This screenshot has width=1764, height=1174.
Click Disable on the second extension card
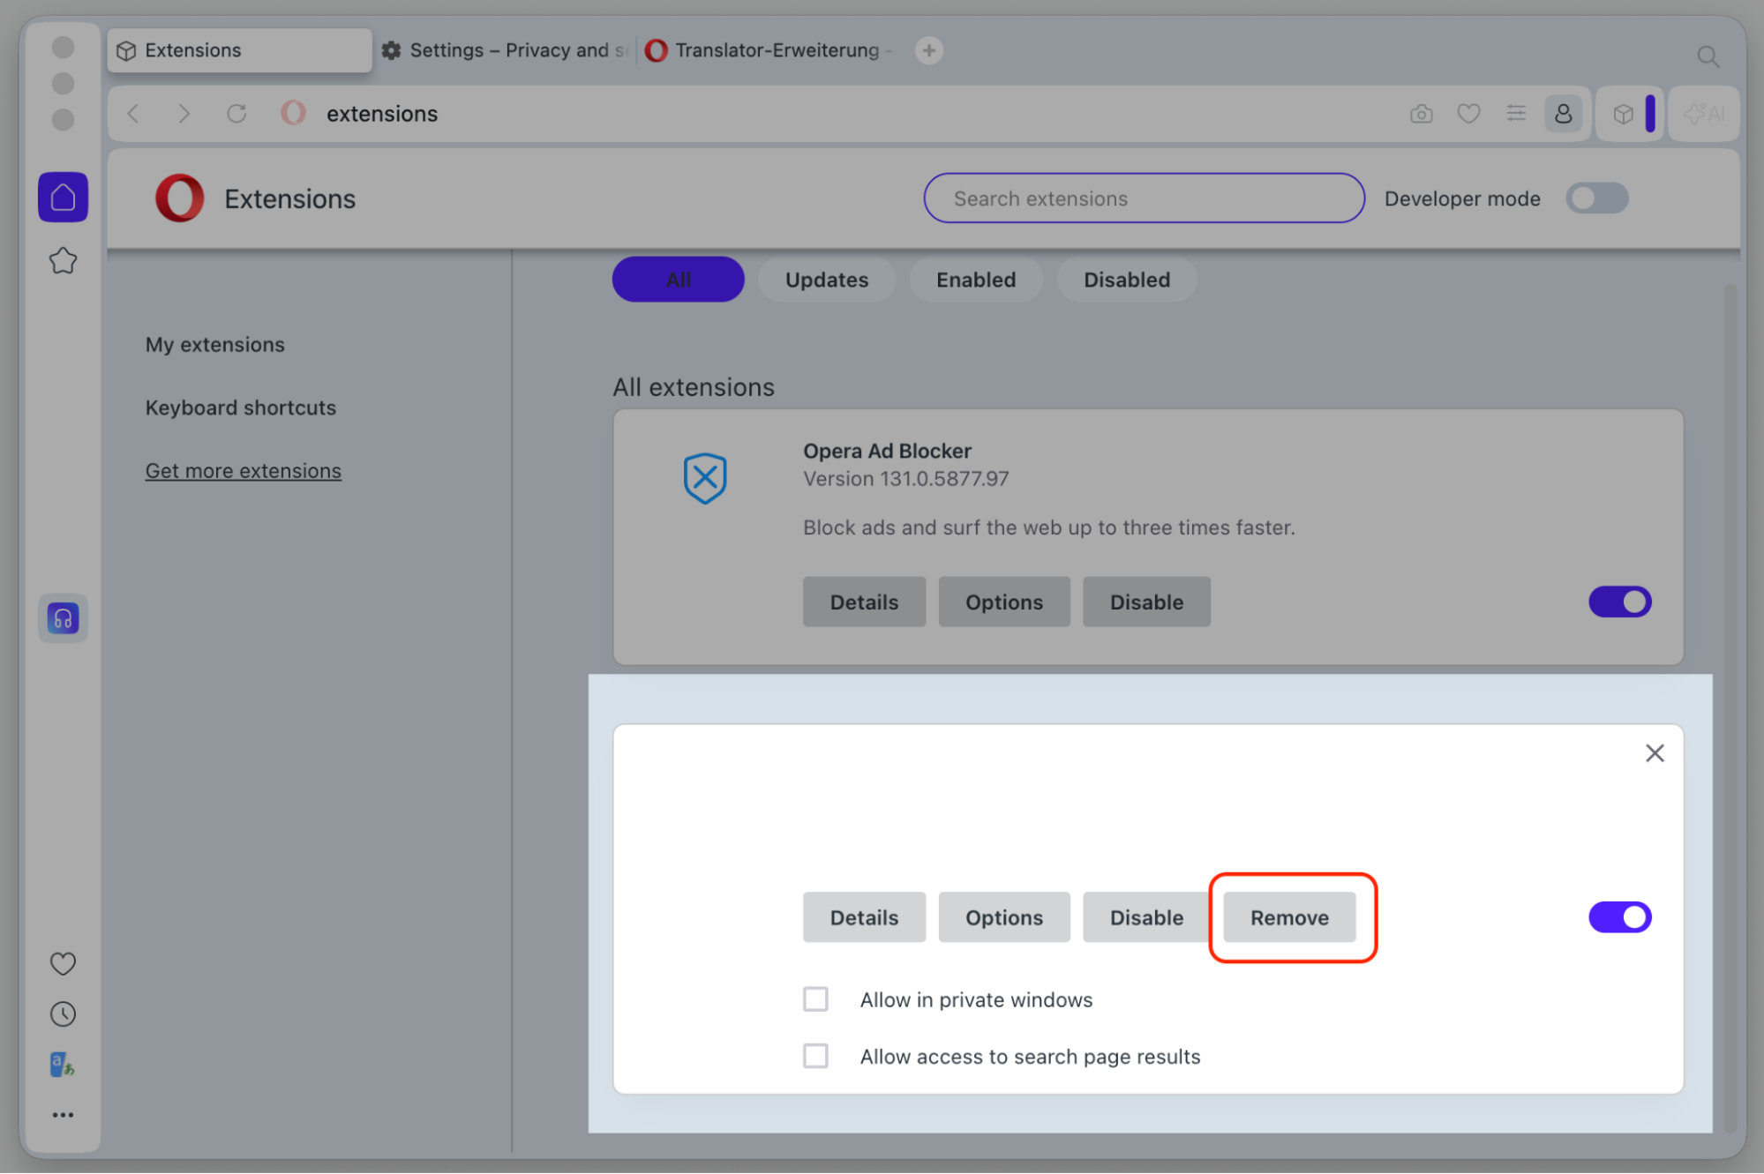click(1146, 917)
